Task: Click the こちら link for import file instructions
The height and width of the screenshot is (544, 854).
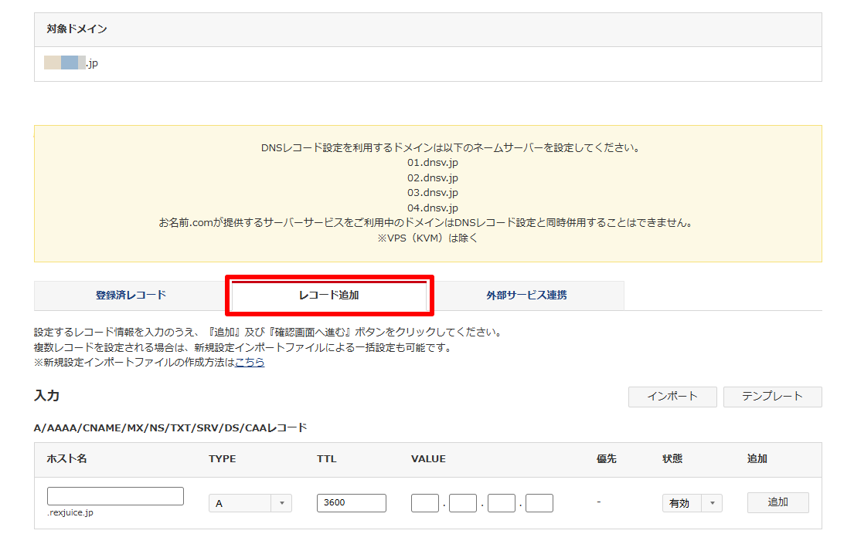Action: click(249, 362)
